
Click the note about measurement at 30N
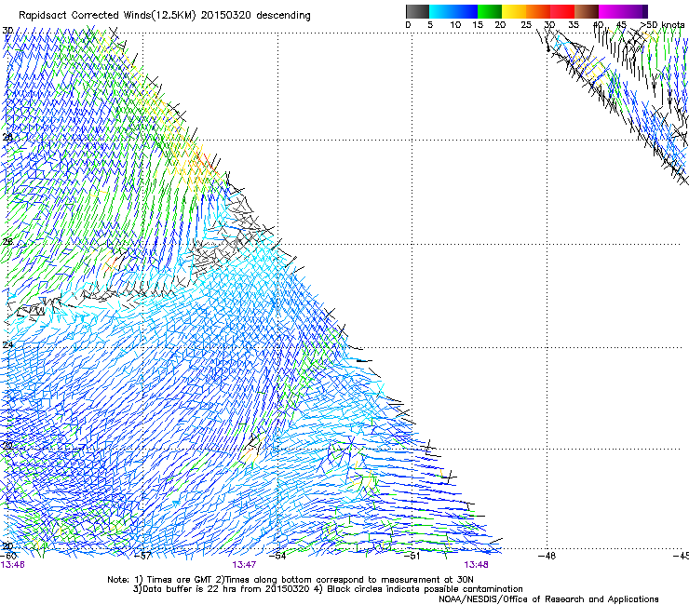345,580
